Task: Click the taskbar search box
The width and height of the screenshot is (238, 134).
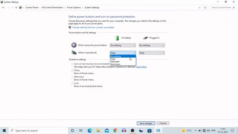Action: click(38, 131)
